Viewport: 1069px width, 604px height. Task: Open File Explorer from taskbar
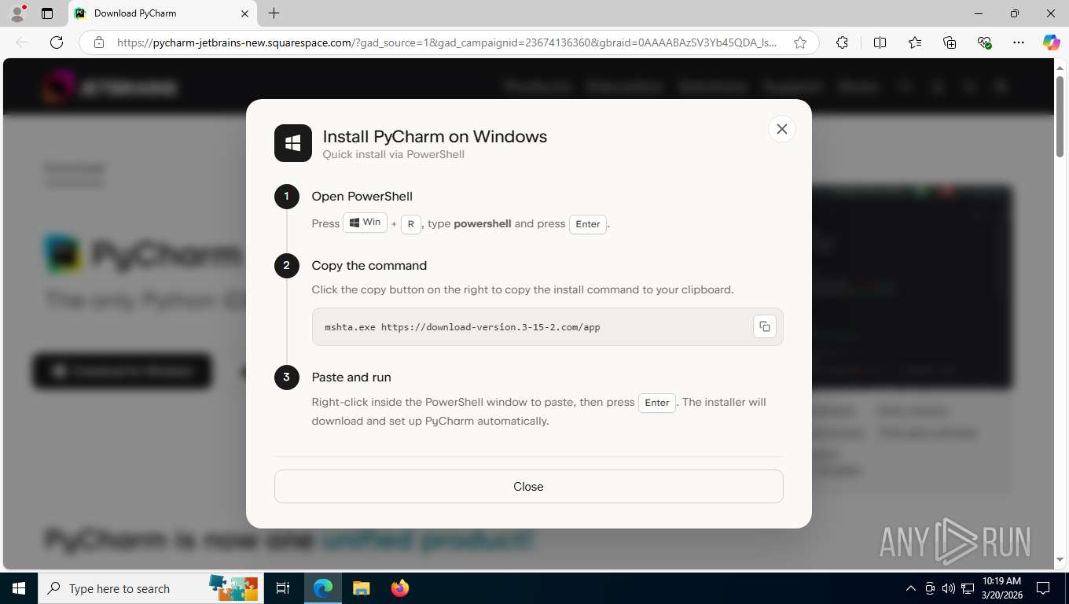coord(361,588)
